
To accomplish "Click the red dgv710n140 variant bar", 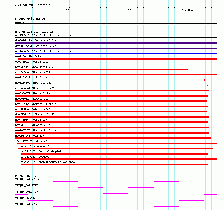I will pyautogui.click(x=117, y=143).
